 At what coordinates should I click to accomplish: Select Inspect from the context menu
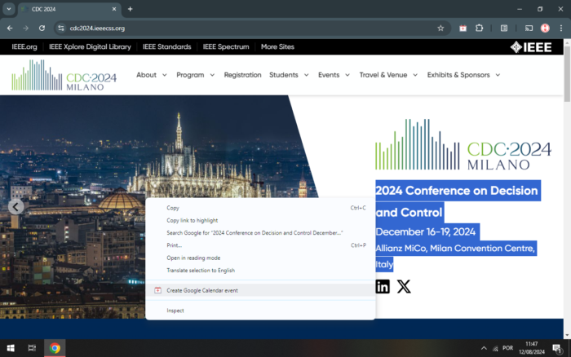pos(175,311)
